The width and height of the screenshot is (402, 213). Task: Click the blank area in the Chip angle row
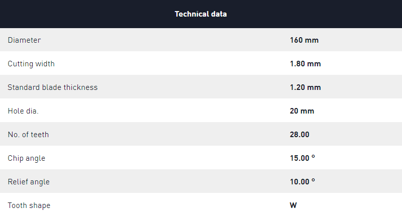click(164, 158)
